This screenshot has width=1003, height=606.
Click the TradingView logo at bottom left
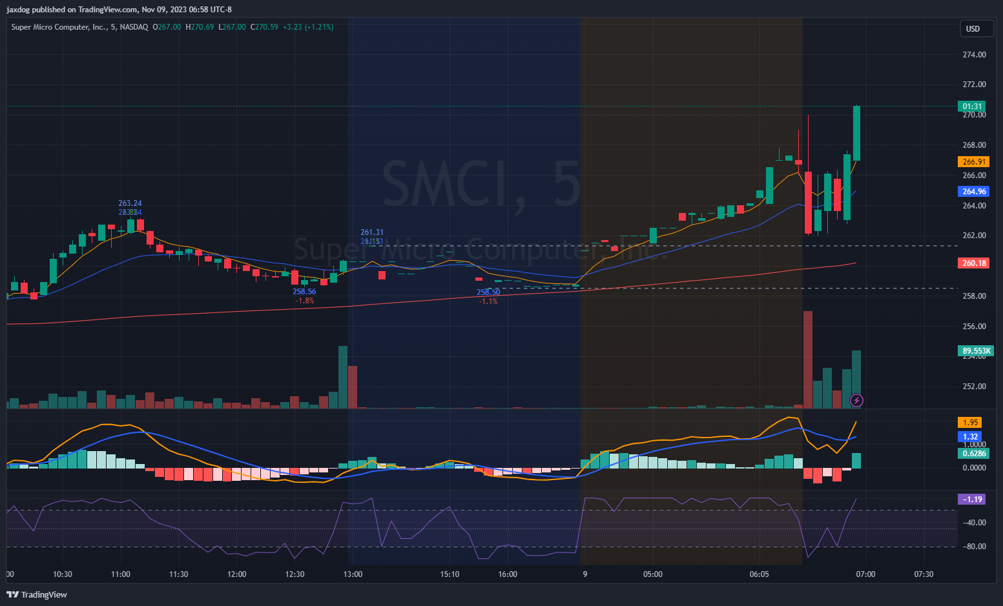click(37, 594)
